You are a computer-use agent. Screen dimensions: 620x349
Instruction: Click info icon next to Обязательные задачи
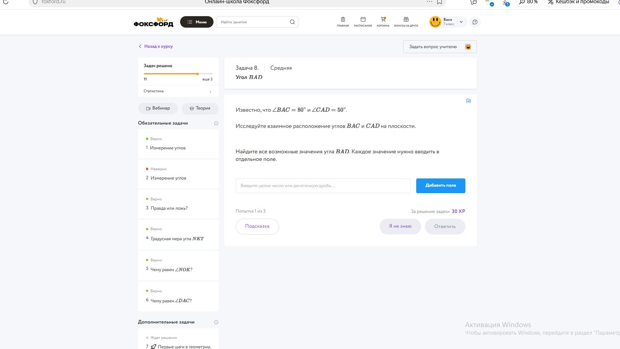tap(216, 123)
